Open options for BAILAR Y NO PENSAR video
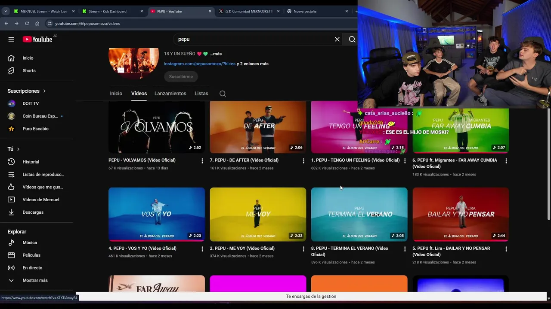The height and width of the screenshot is (309, 551). pyautogui.click(x=506, y=248)
